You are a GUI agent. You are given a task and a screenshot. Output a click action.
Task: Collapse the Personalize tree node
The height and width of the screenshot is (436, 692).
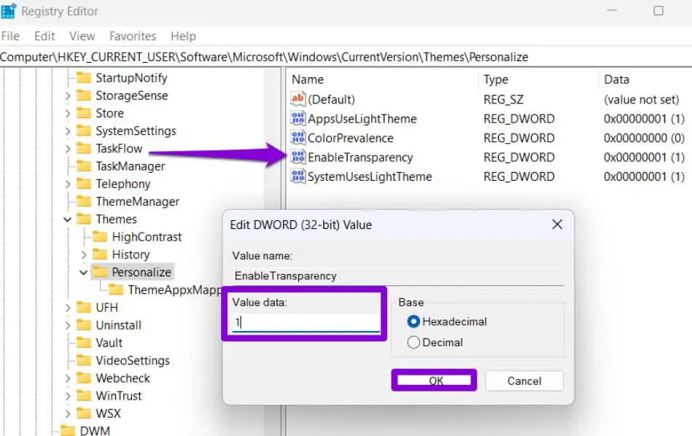tap(84, 272)
